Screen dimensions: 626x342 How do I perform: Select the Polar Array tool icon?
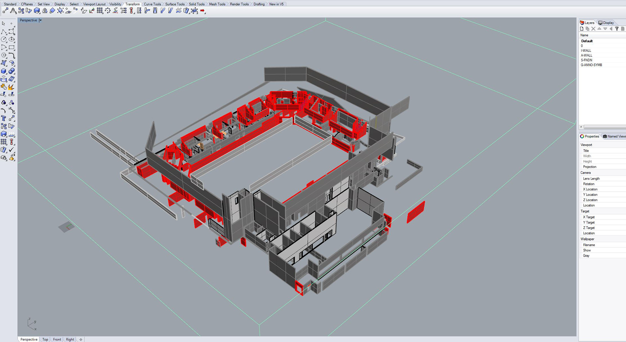click(108, 11)
